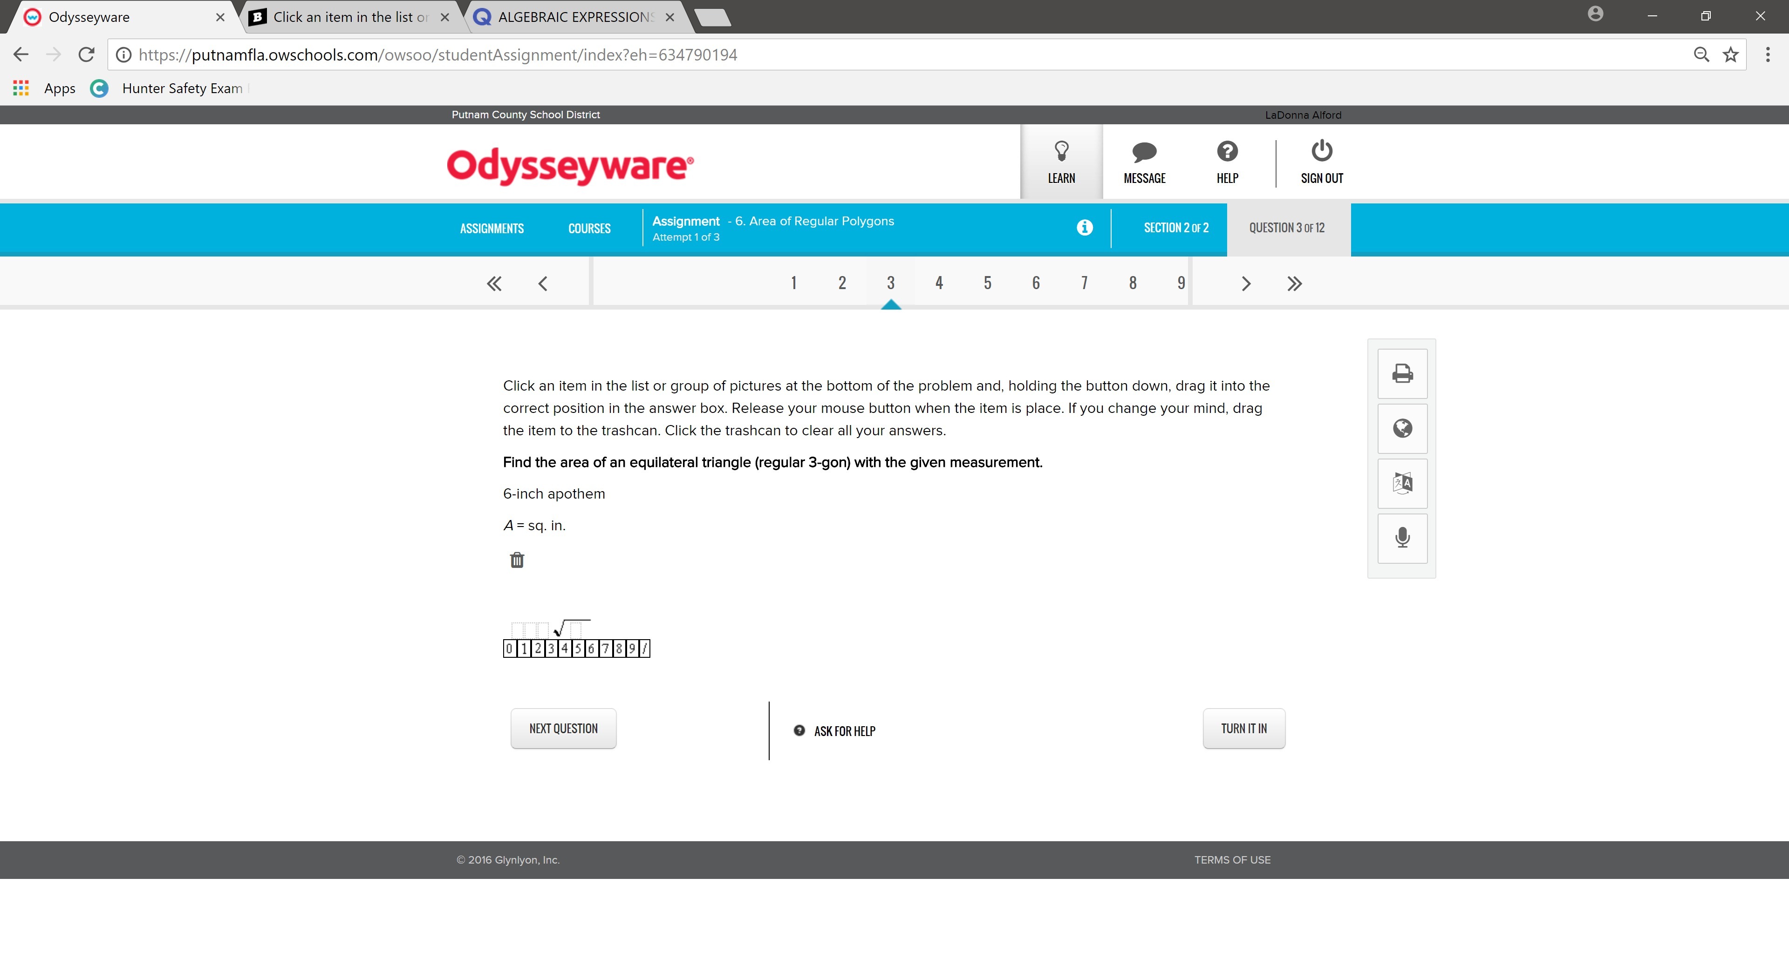Activate the microphone text-to-speech icon
Viewport: 1789px width, 959px height.
[1401, 538]
